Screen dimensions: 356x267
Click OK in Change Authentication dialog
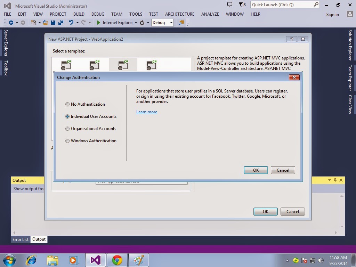point(256,170)
